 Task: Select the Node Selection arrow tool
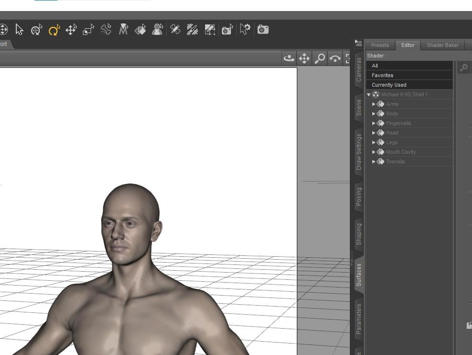tap(19, 30)
